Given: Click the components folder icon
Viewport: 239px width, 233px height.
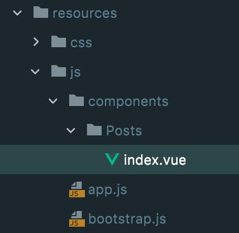Looking at the screenshot, I should point(77,100).
